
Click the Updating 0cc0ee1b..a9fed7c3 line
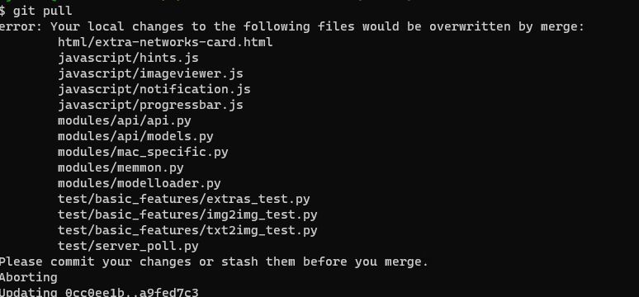click(99, 292)
